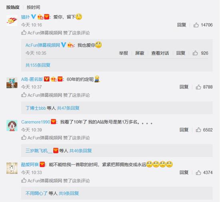
Task: Open Caremore1990 profile avatar
Action: coord(12,126)
